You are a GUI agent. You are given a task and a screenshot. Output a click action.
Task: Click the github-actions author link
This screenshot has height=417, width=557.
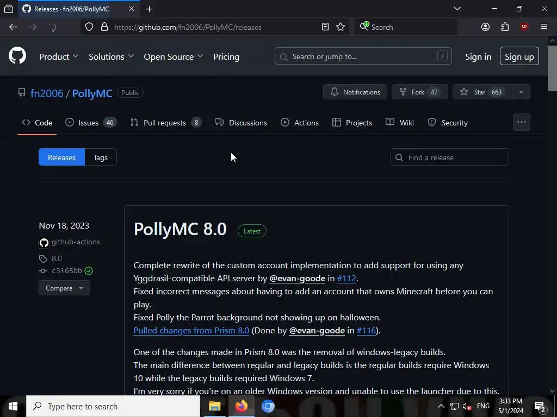pyautogui.click(x=76, y=242)
